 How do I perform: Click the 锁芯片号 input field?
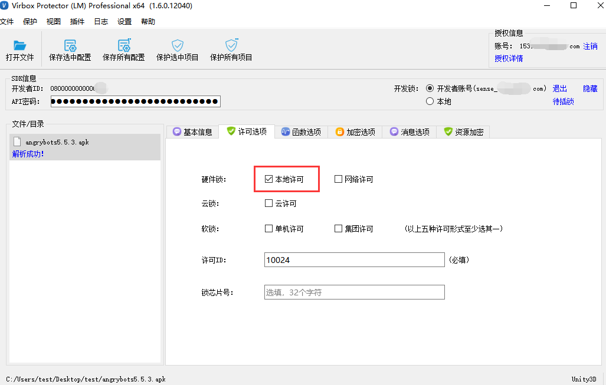click(355, 292)
